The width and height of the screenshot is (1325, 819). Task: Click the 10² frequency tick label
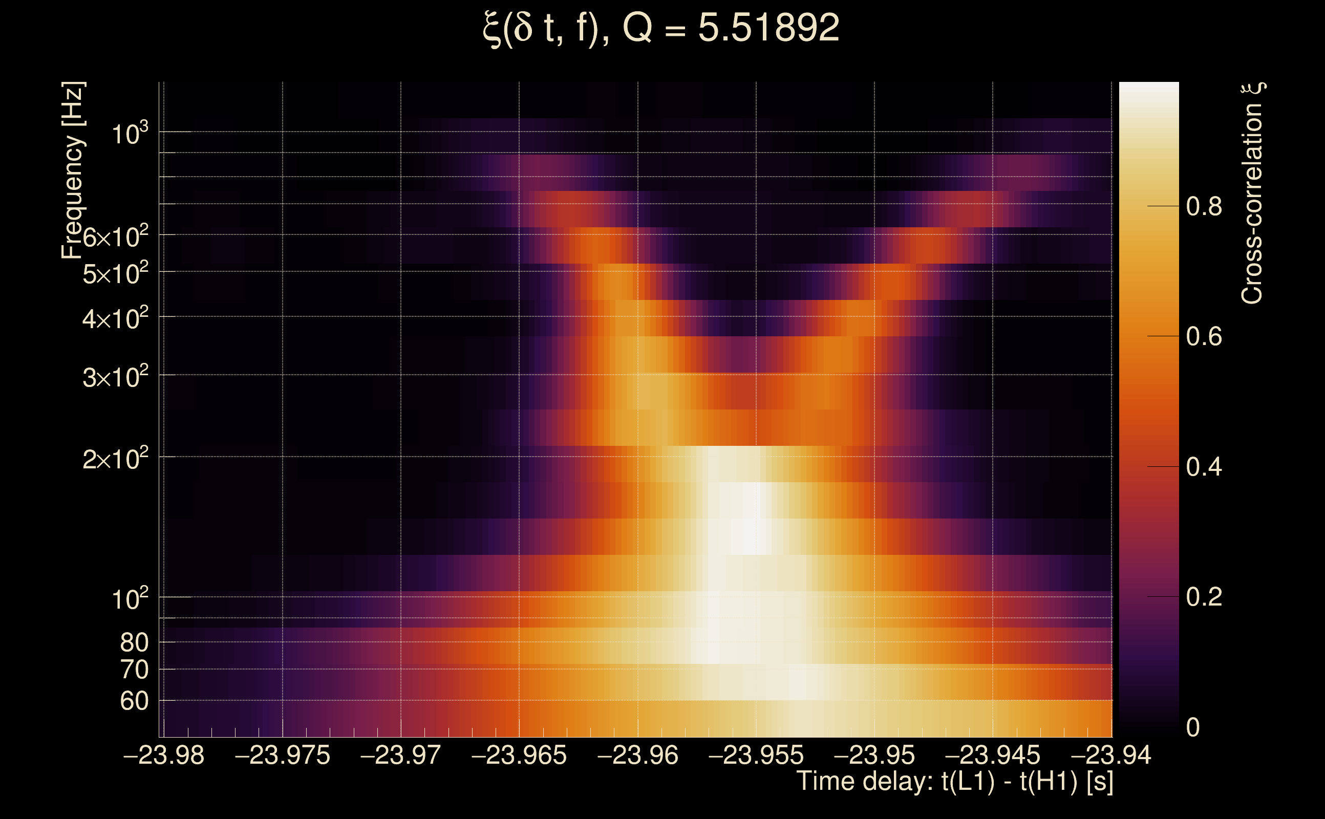tap(130, 599)
